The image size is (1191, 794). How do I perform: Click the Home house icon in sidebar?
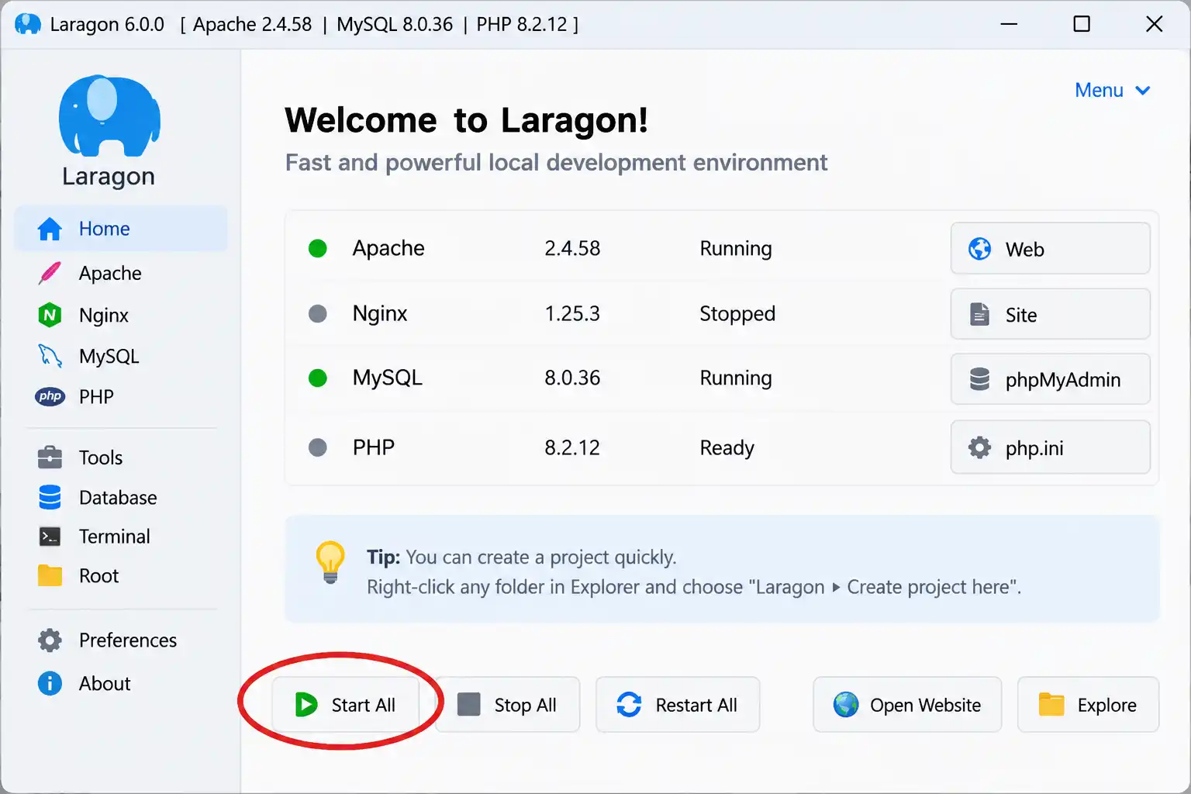coord(50,229)
